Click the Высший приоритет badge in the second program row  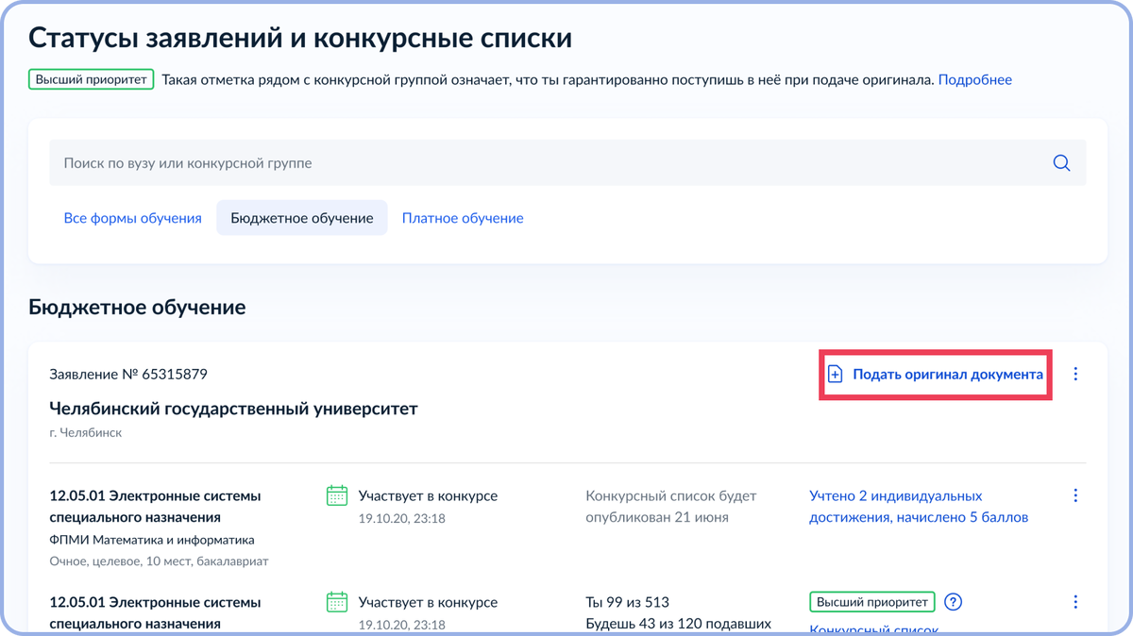(x=872, y=602)
